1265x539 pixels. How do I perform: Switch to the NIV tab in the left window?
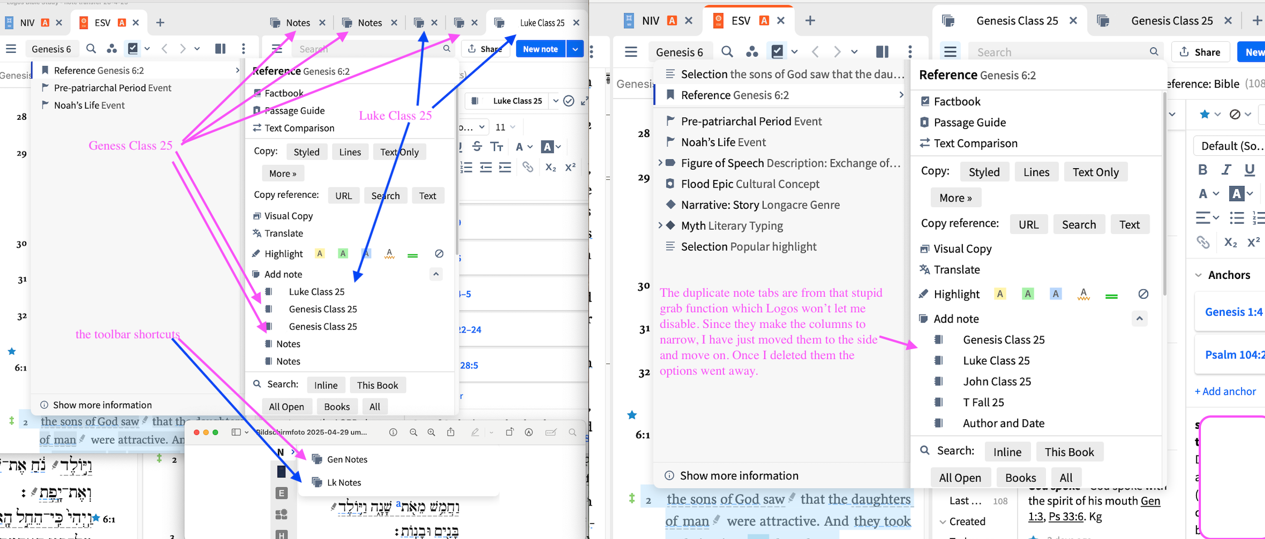point(27,23)
